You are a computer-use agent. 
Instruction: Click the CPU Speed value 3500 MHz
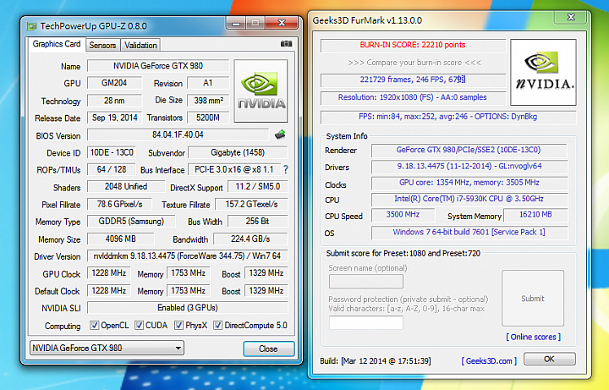pyautogui.click(x=403, y=214)
